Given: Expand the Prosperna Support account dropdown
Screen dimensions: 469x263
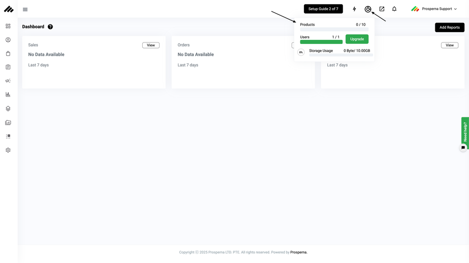Looking at the screenshot, I should tap(434, 9).
